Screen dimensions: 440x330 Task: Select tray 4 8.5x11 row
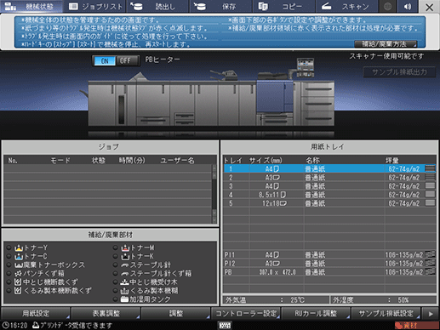click(x=330, y=195)
